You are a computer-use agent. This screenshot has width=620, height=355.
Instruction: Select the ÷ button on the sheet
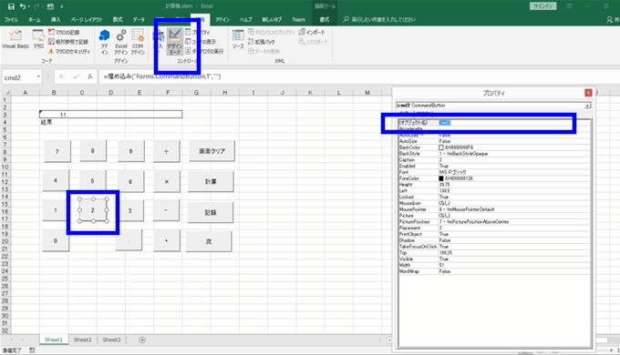click(167, 151)
